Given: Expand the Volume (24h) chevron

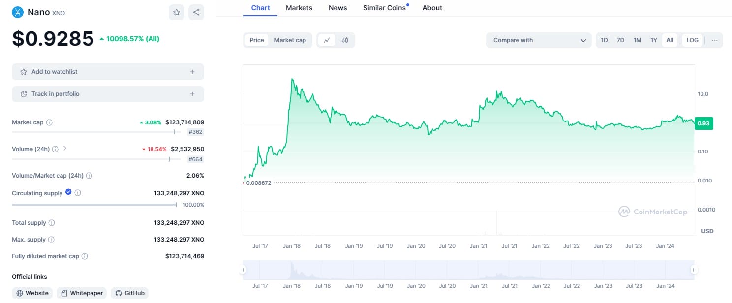Looking at the screenshot, I should pos(65,149).
